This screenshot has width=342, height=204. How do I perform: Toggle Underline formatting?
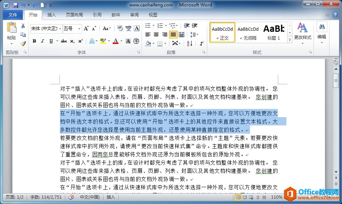coord(51,41)
